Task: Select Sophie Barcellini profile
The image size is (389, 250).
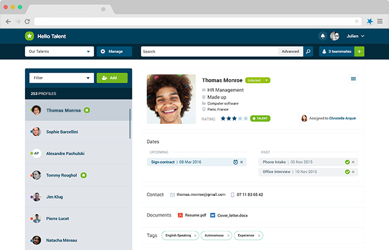Action: point(78,132)
